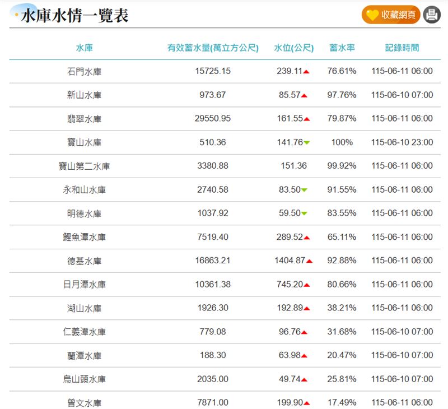Select the 寶山第二水庫 row name
Image resolution: width=448 pixels, height=409 pixels.
[x=85, y=166]
